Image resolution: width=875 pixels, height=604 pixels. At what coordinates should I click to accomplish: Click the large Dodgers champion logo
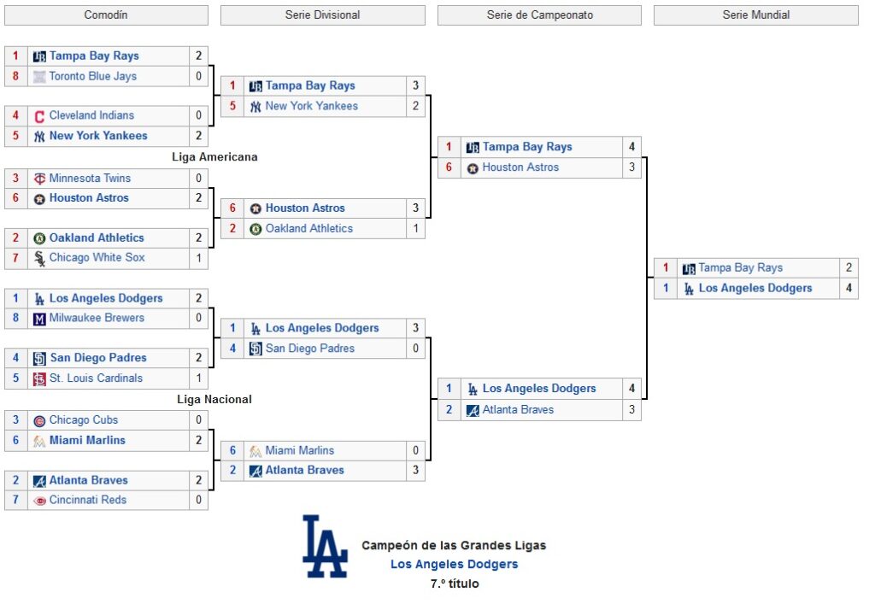pos(325,546)
